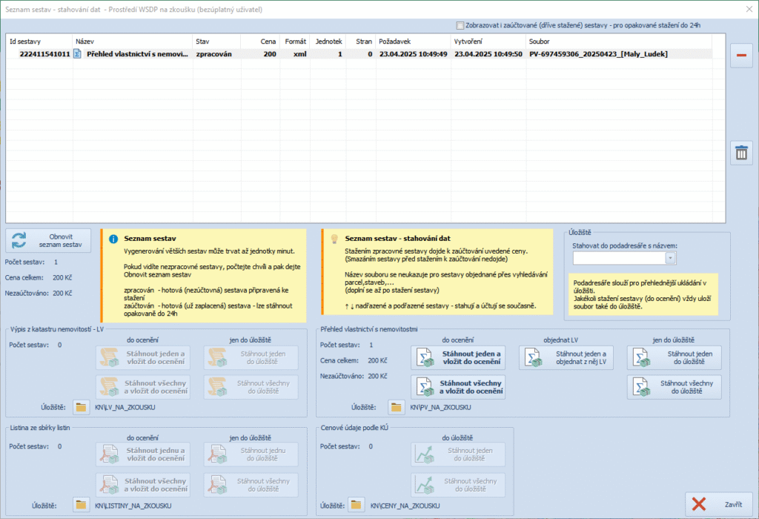Refresh list via Obnovit seznam sestav

coord(48,241)
